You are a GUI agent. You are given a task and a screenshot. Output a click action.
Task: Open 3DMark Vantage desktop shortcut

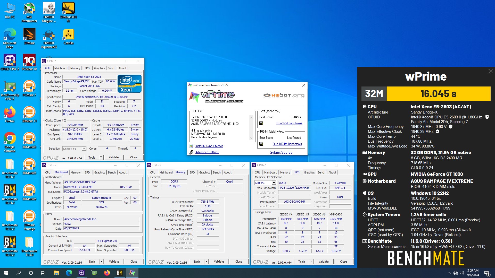point(29,220)
